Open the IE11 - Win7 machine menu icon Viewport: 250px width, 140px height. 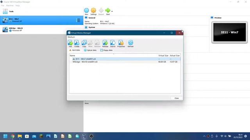point(78,20)
